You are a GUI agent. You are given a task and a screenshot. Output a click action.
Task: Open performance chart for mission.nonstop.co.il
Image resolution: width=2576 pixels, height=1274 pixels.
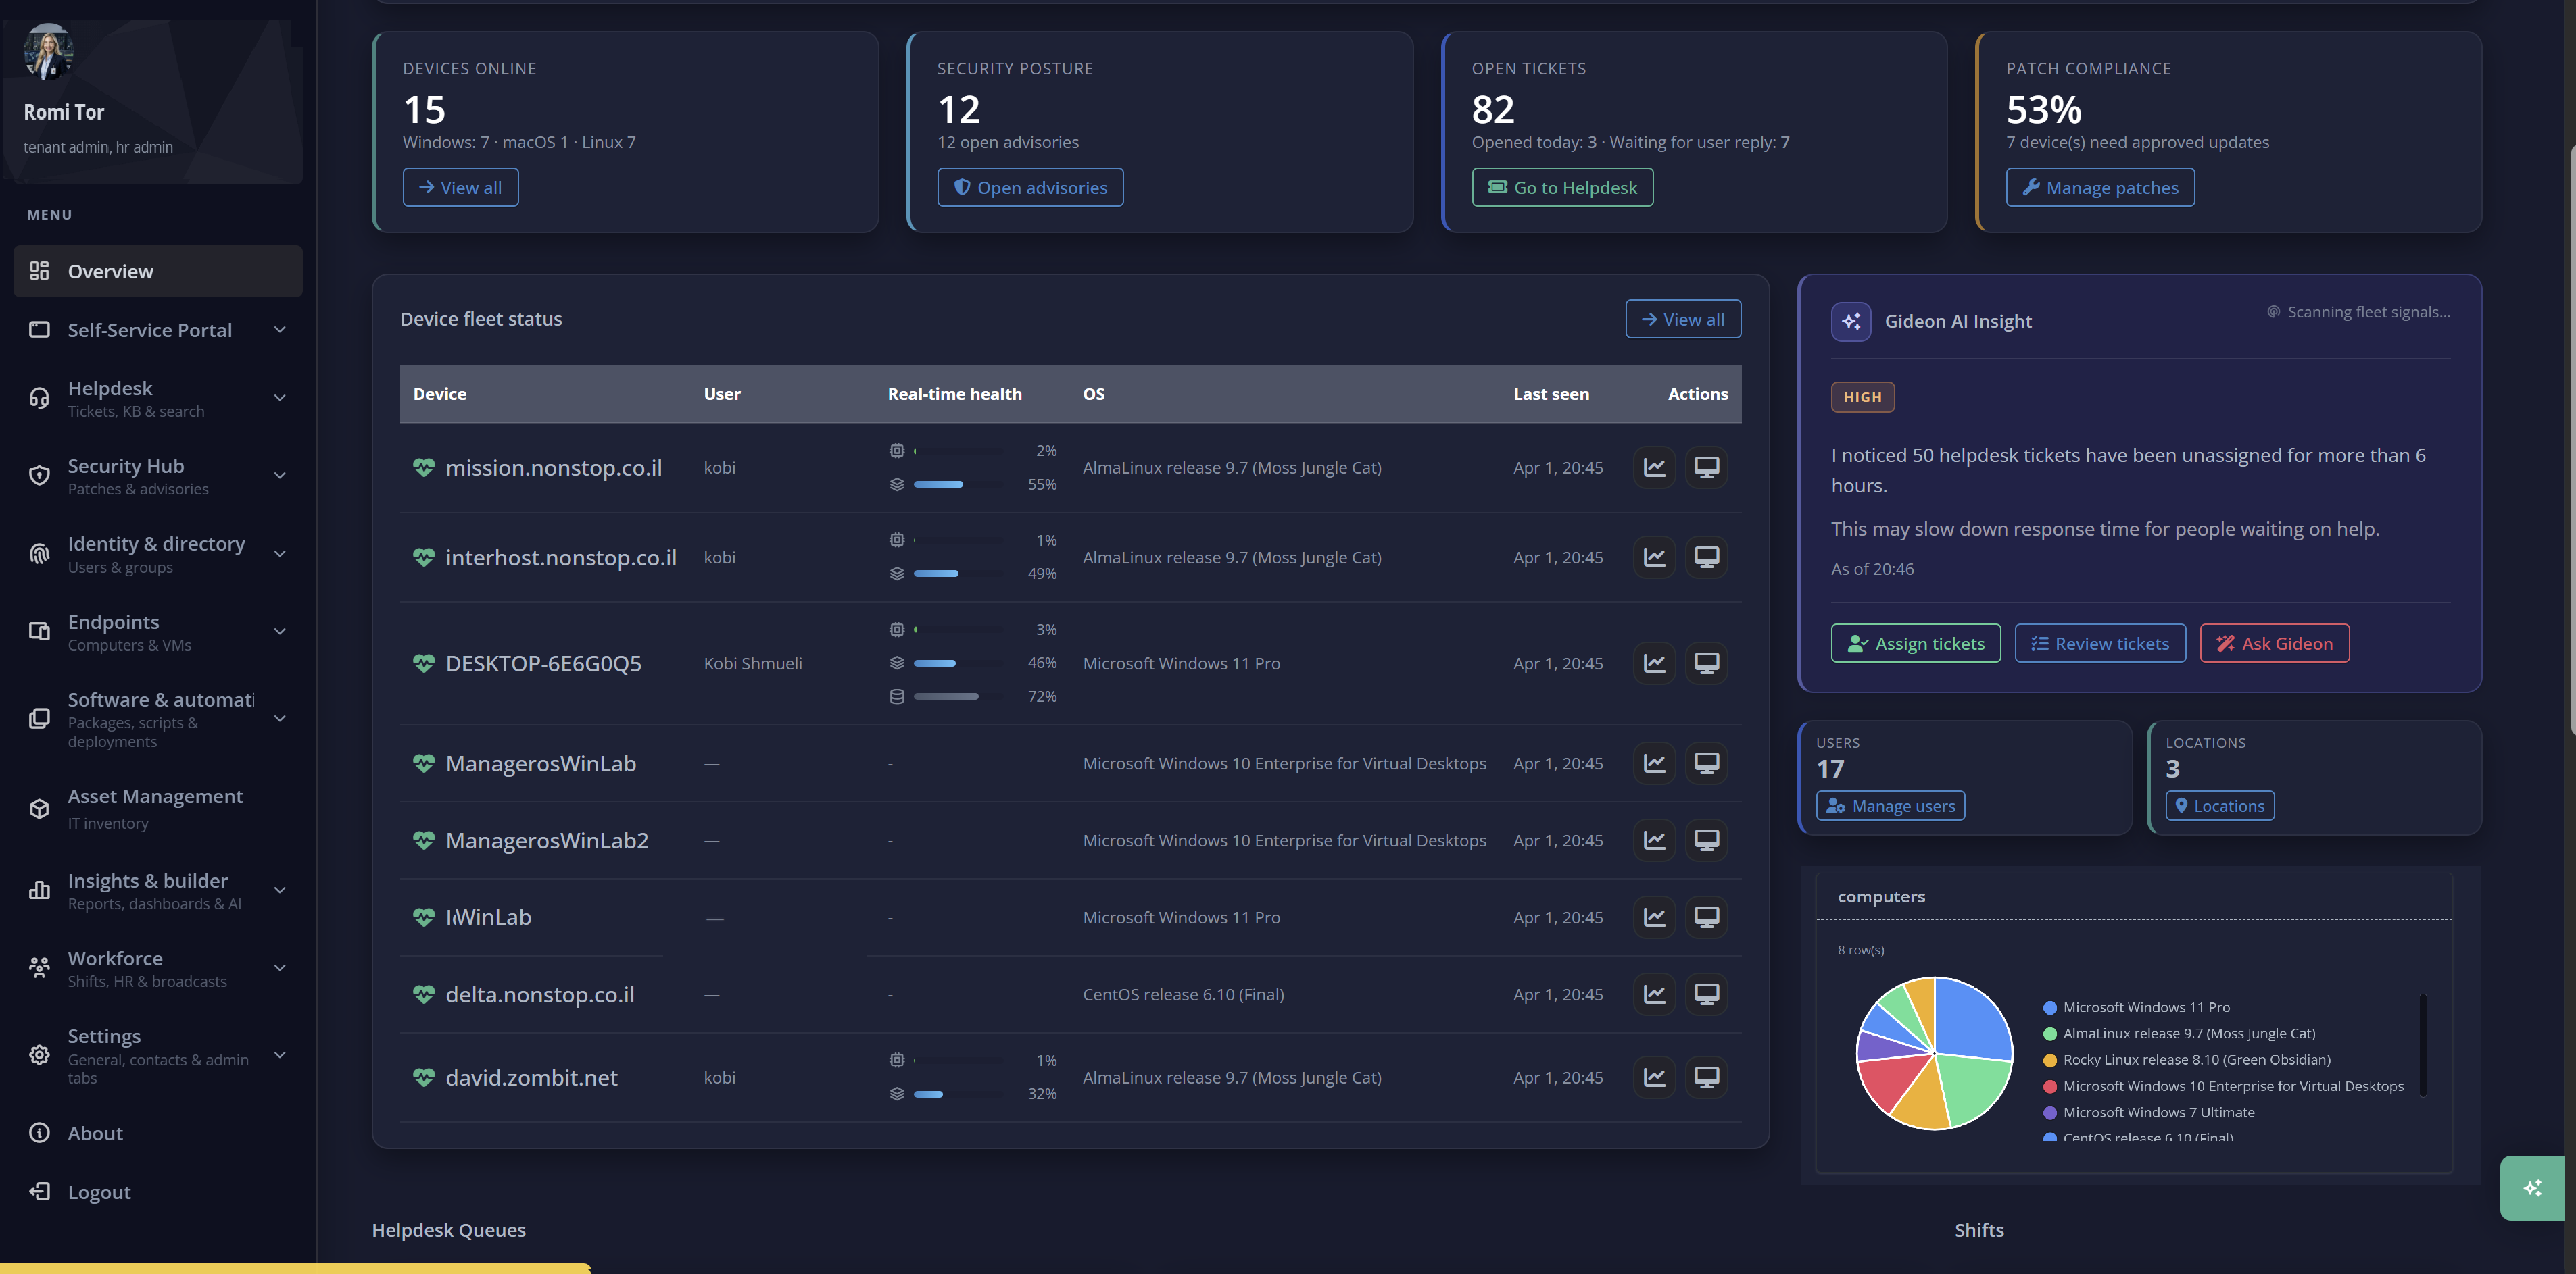1654,467
